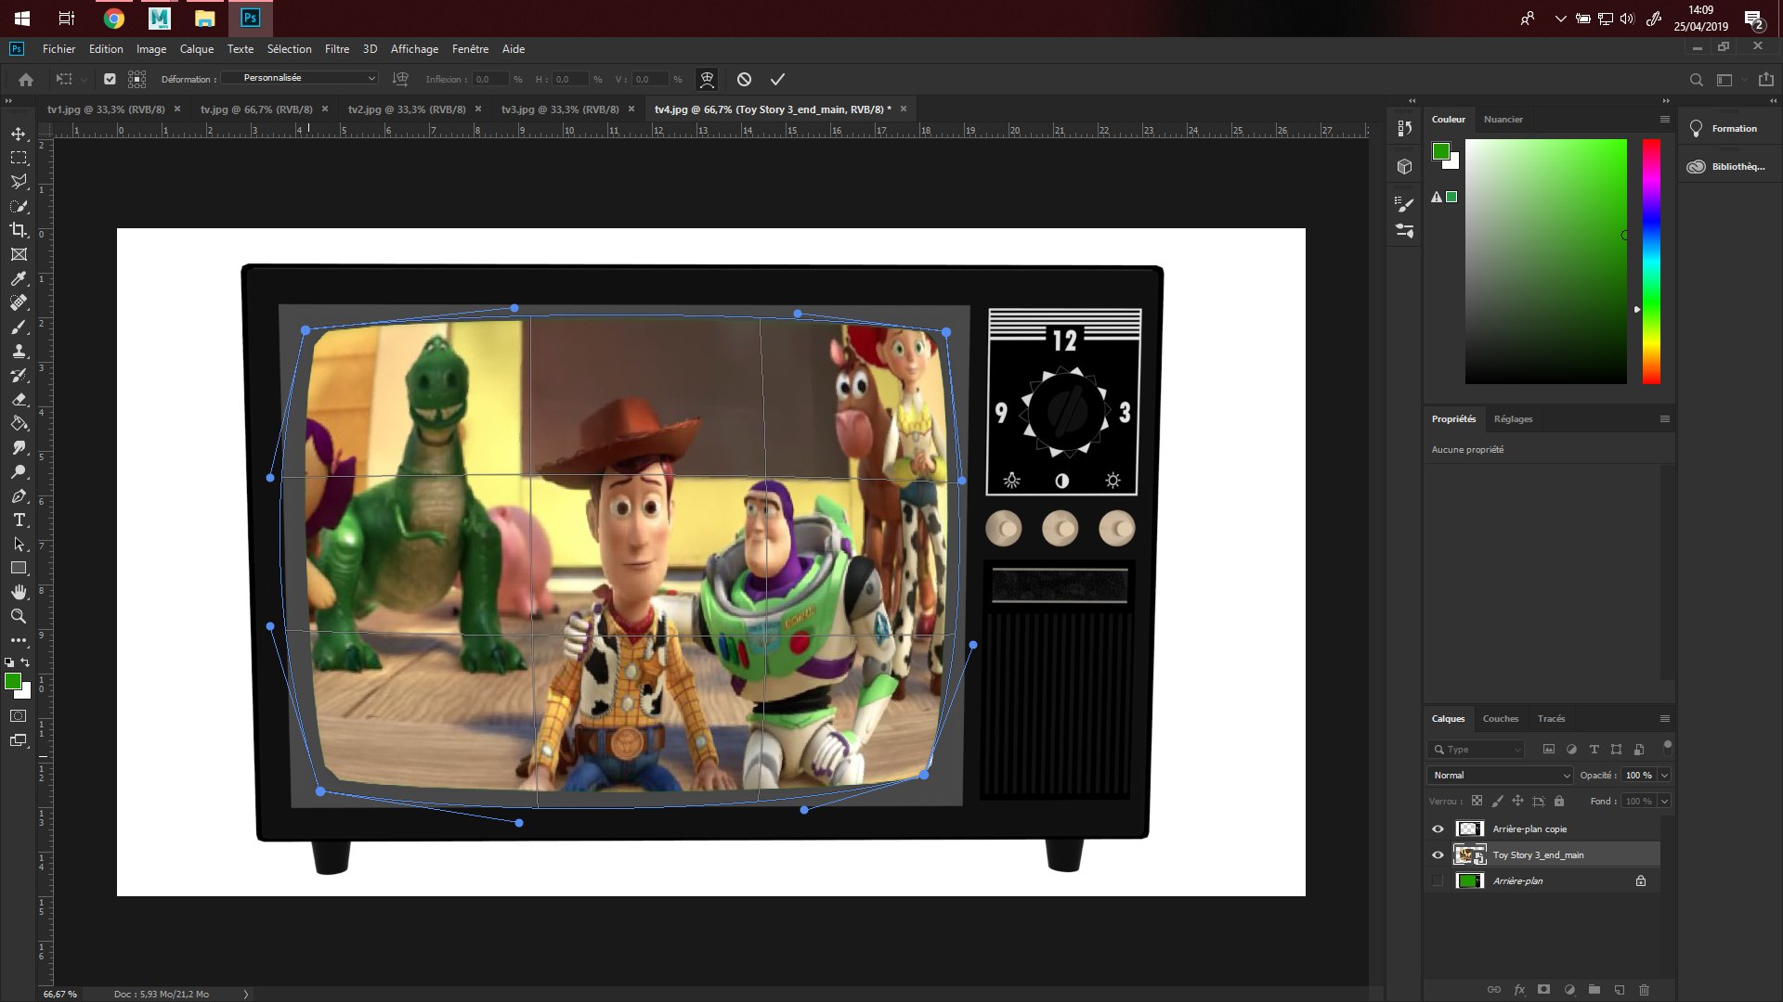This screenshot has width=1783, height=1002.
Task: Filter layers by text type
Action: (x=1594, y=749)
